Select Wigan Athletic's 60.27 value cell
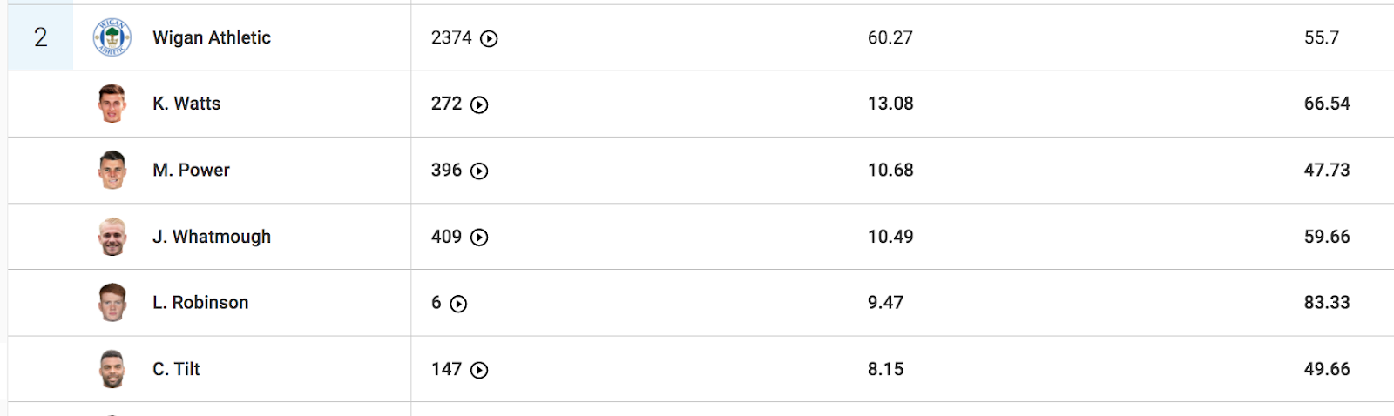Image resolution: width=1394 pixels, height=416 pixels. (x=890, y=37)
